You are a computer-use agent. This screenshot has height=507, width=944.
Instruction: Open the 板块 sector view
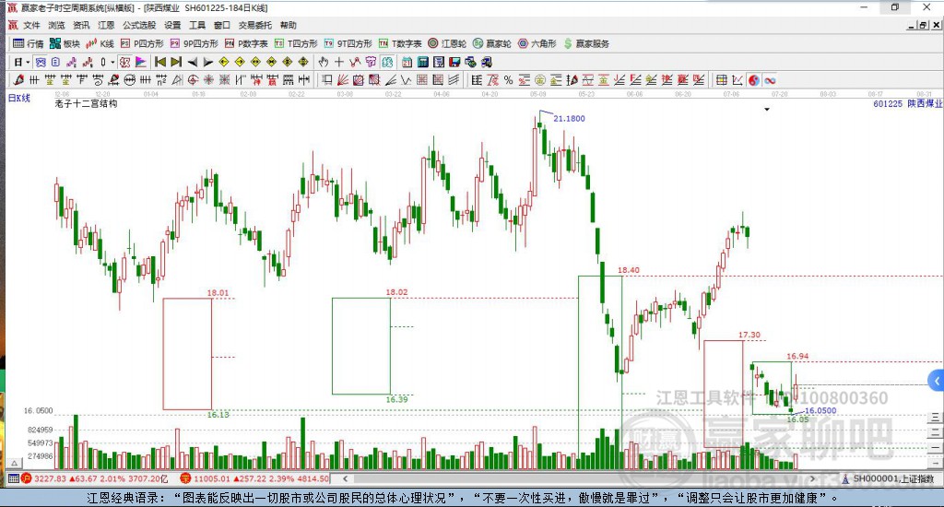65,43
